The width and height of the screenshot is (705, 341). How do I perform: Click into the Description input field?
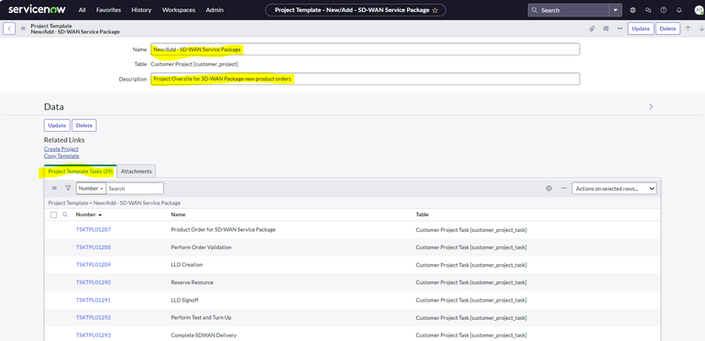tap(365, 79)
